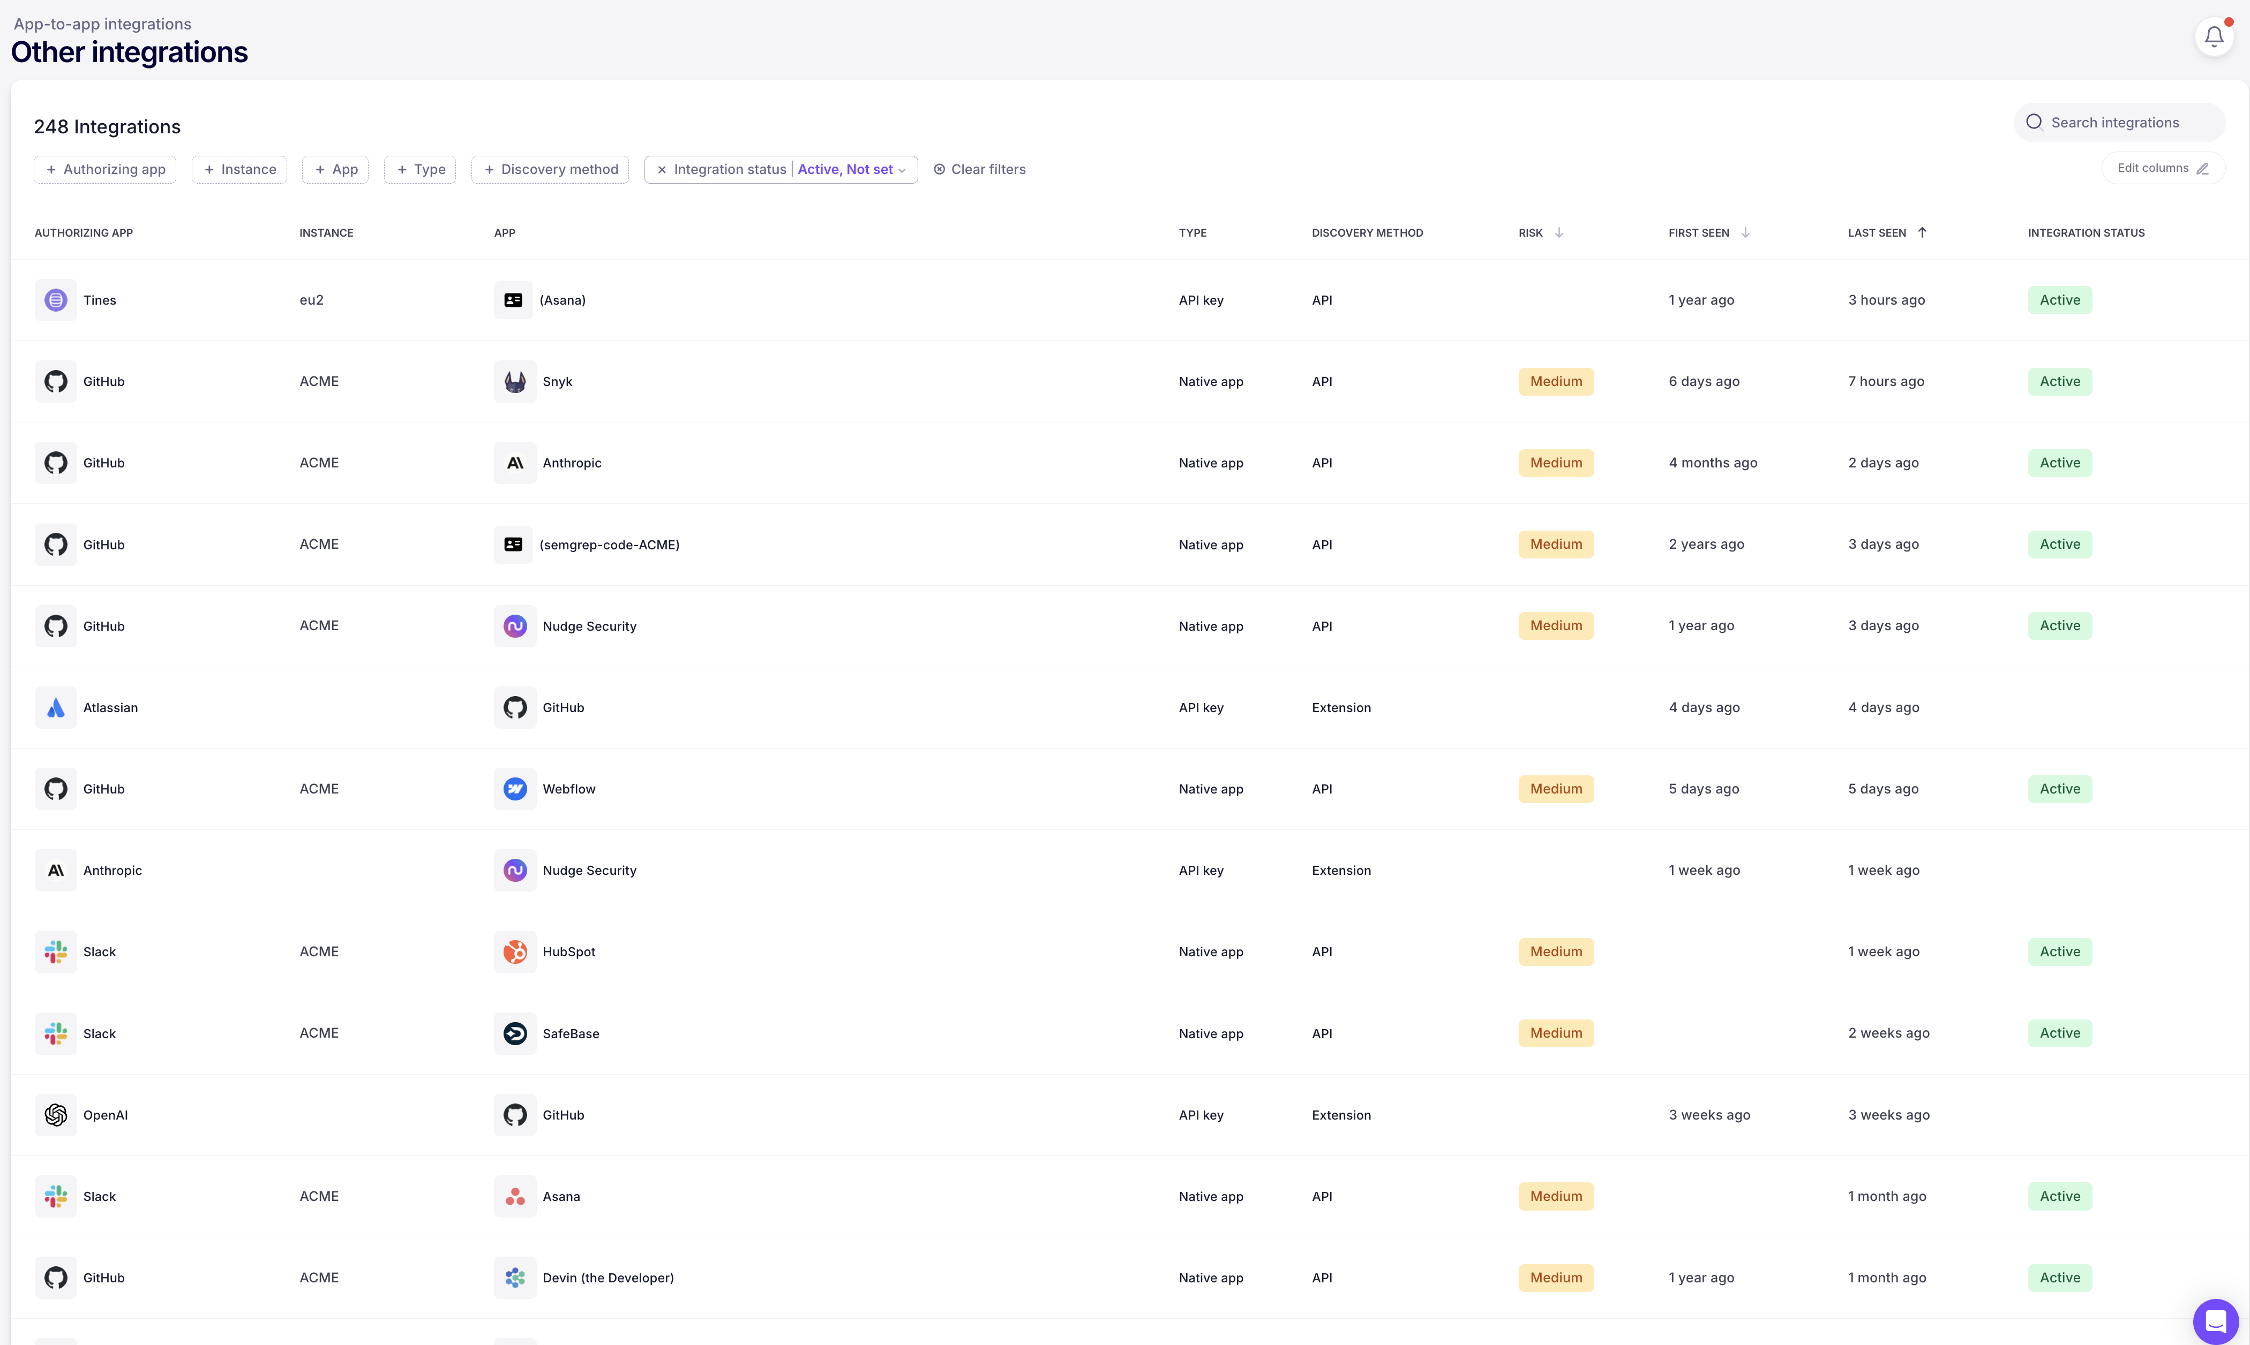Click the "3 weeks ago" first seen value
This screenshot has width=2250, height=1345.
[1709, 1115]
